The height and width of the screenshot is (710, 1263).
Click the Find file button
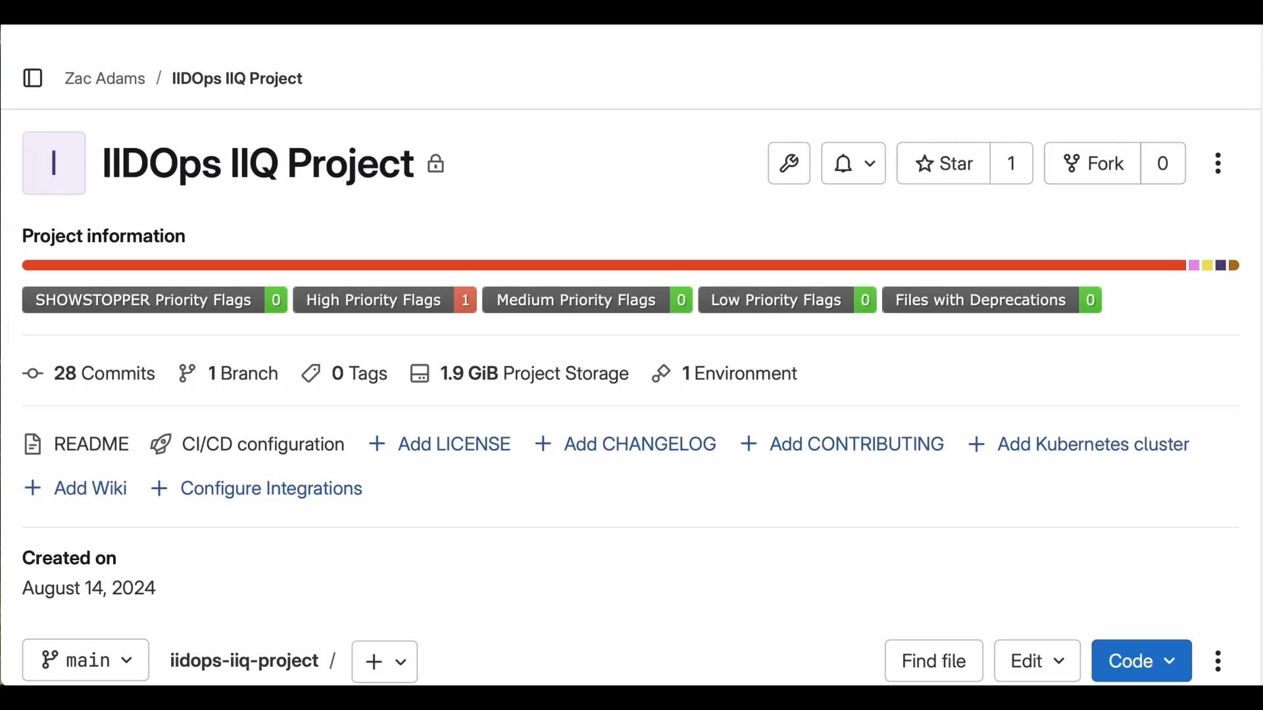point(933,660)
